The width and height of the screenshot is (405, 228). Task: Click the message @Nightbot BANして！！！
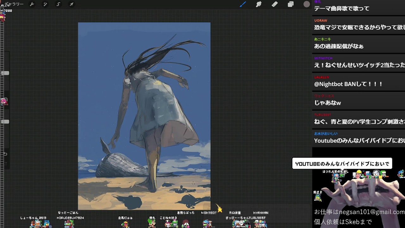(348, 84)
